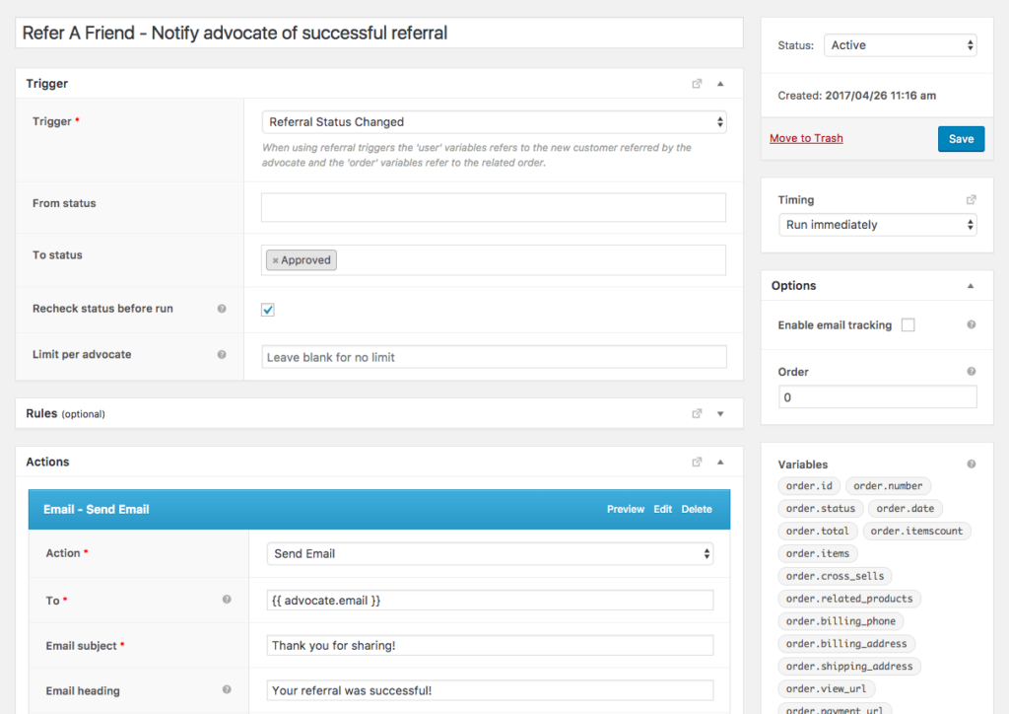1009x714 pixels.
Task: Click Move to Trash
Action: click(806, 138)
